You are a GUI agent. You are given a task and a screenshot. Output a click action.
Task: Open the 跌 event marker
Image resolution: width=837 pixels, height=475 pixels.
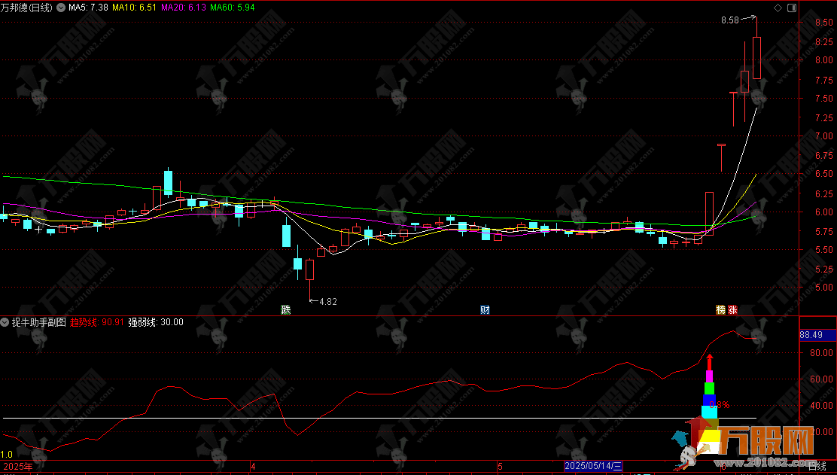click(286, 309)
